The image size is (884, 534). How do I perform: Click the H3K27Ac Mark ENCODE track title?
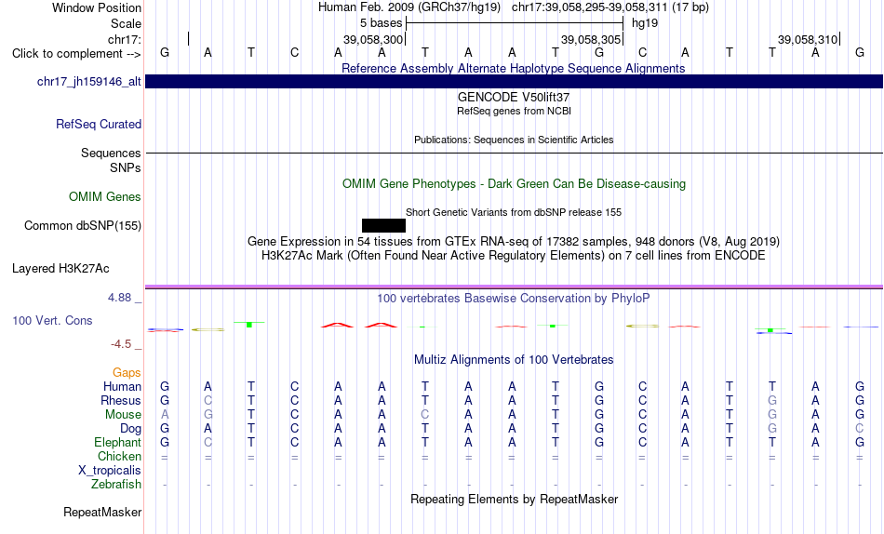[x=513, y=256]
